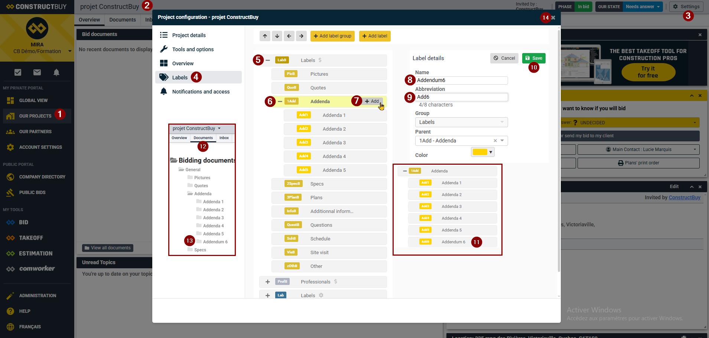Open Tools and options section

pos(198,49)
